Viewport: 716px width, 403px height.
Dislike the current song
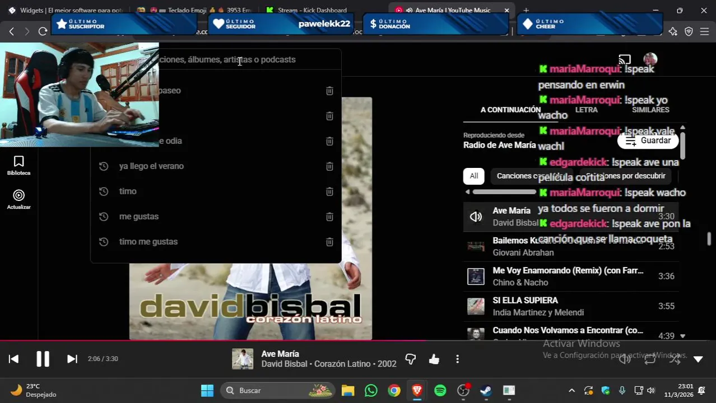tap(411, 359)
